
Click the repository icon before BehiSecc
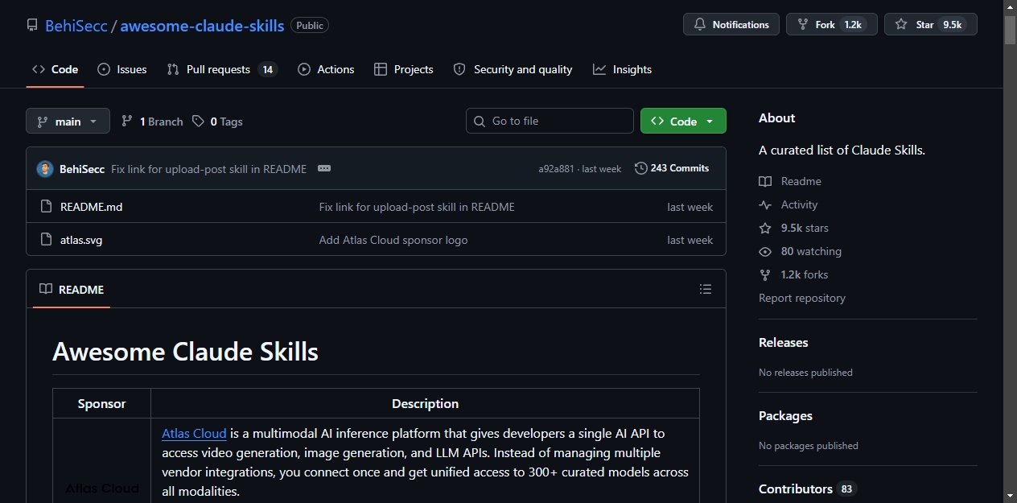click(32, 25)
